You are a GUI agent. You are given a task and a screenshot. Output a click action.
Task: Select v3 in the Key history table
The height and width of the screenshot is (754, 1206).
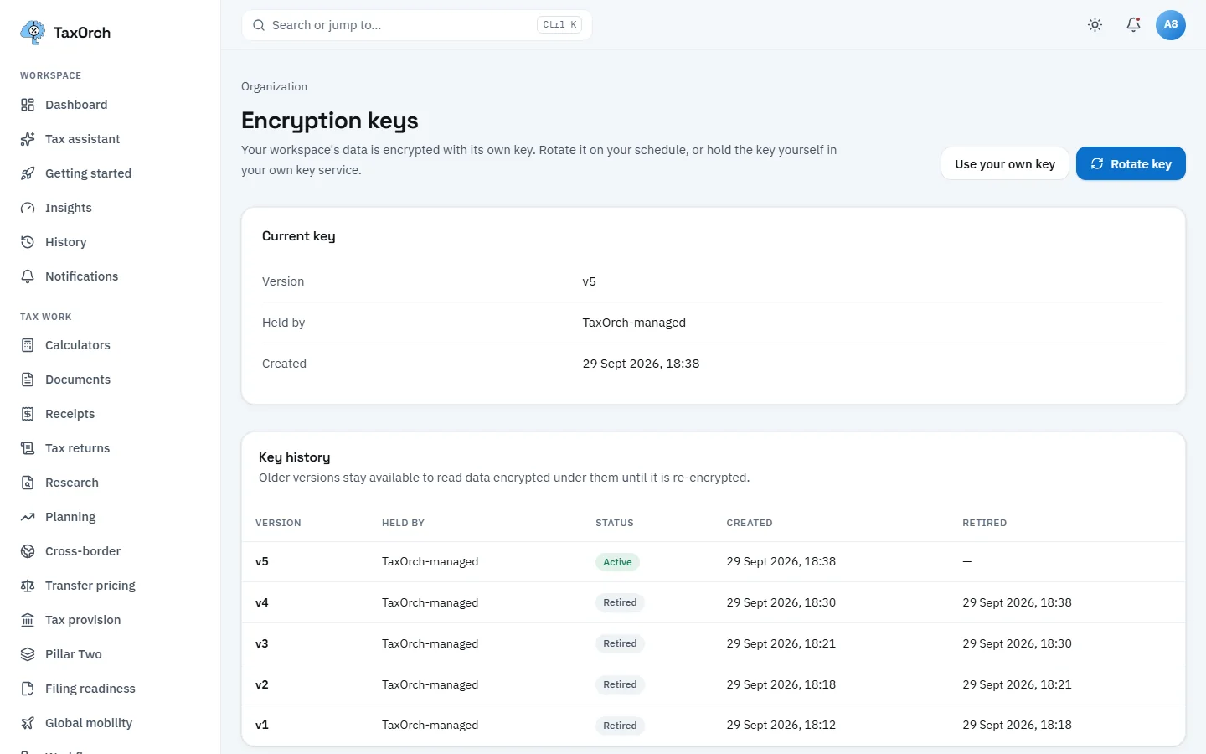(x=262, y=643)
